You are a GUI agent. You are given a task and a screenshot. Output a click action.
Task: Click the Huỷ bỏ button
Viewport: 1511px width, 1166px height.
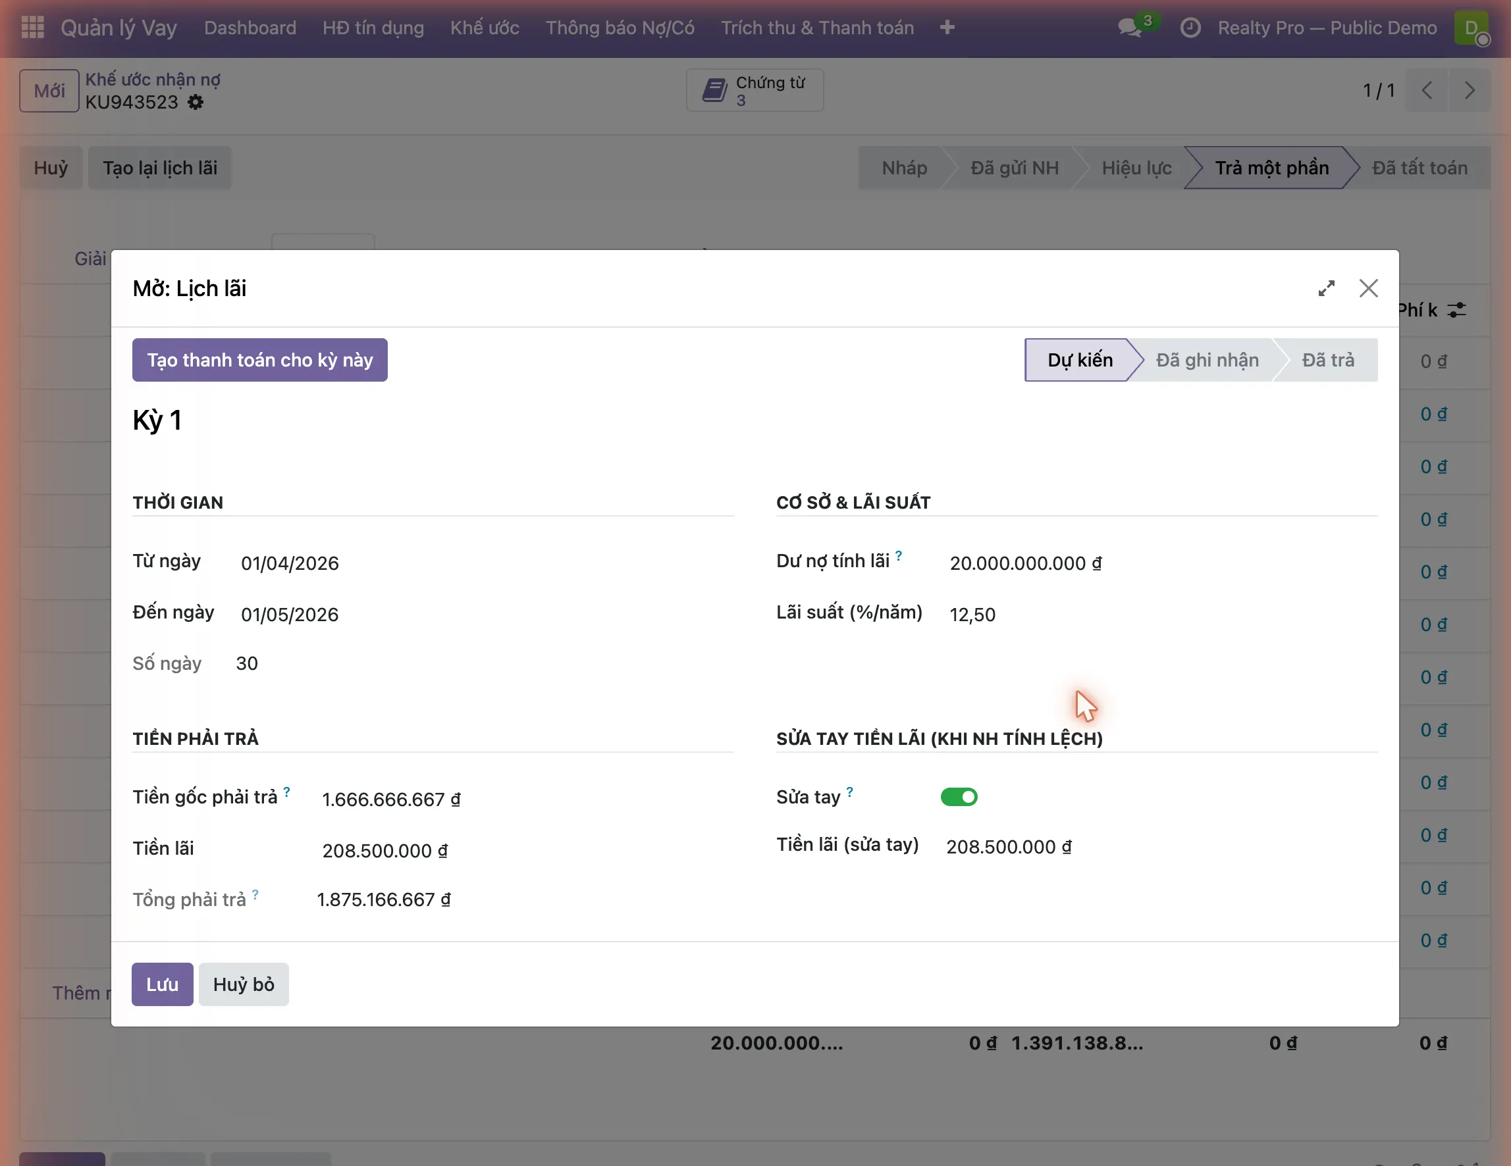point(244,984)
